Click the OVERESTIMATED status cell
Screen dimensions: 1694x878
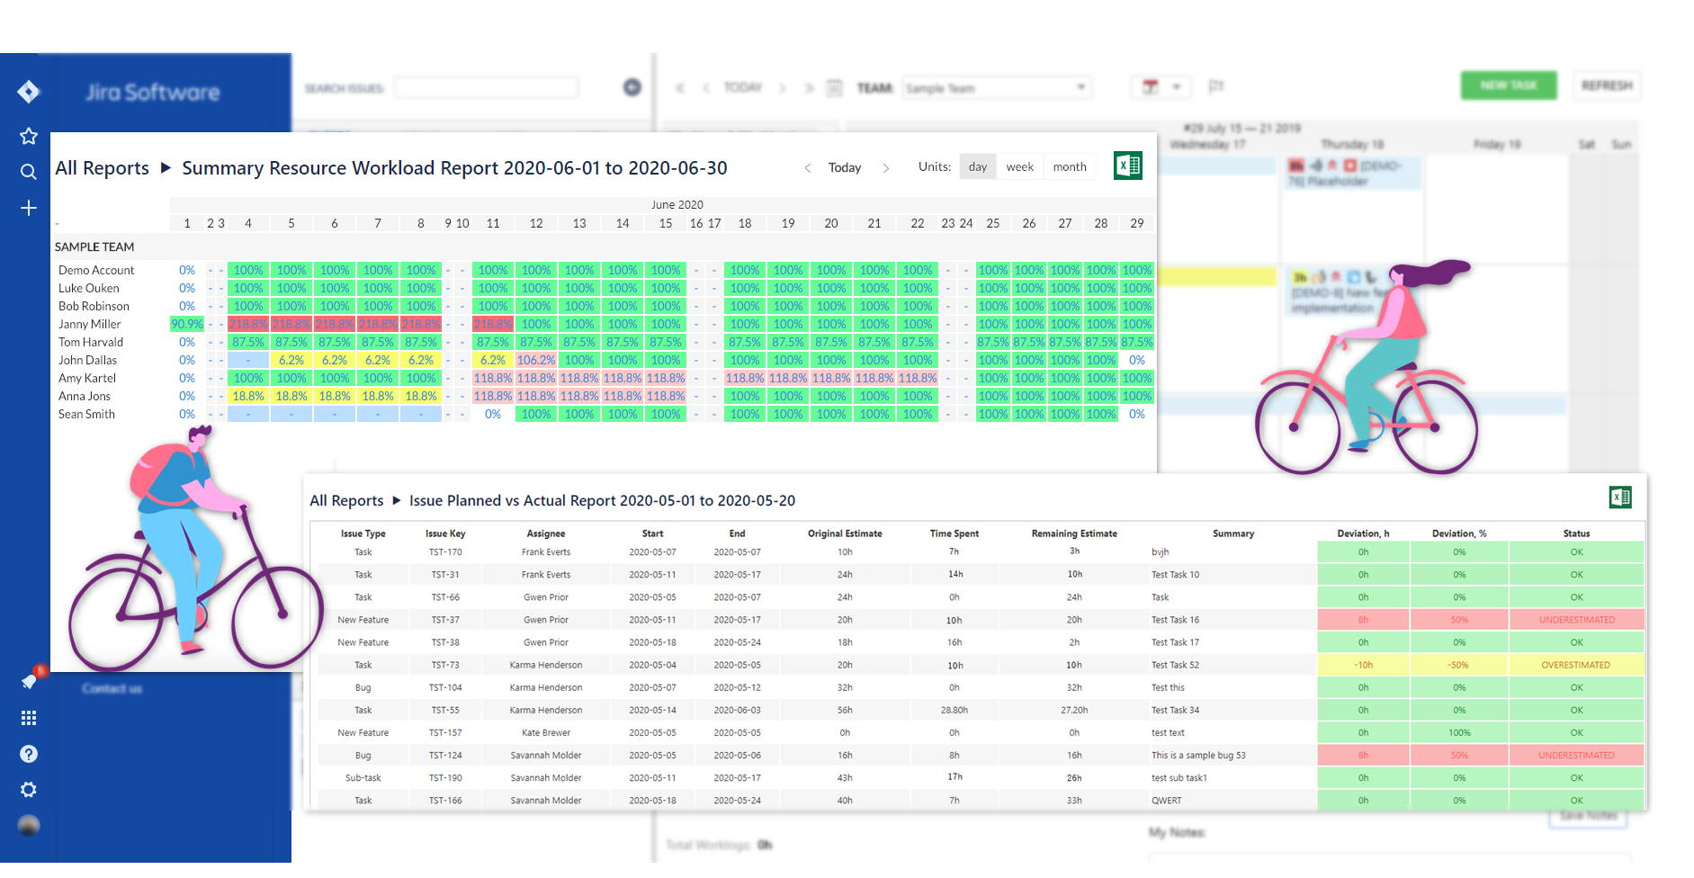[1576, 665]
